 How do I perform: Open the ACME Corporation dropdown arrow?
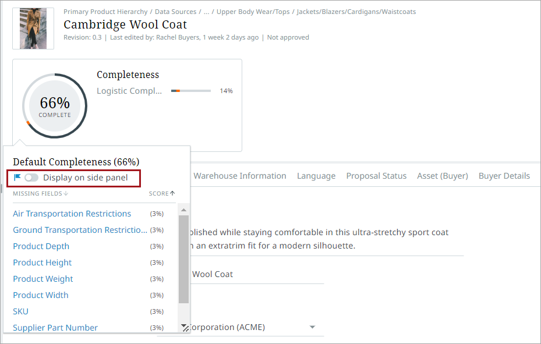(313, 327)
